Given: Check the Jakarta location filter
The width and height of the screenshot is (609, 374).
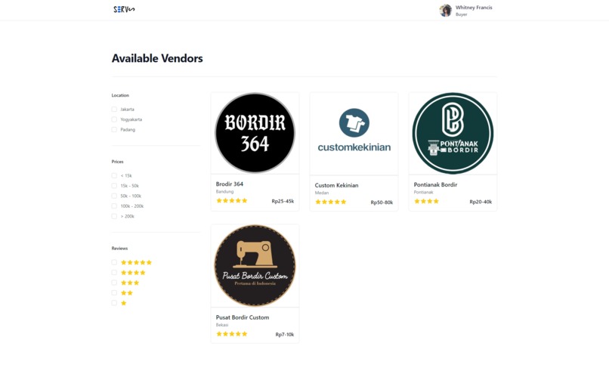Looking at the screenshot, I should pyautogui.click(x=114, y=110).
